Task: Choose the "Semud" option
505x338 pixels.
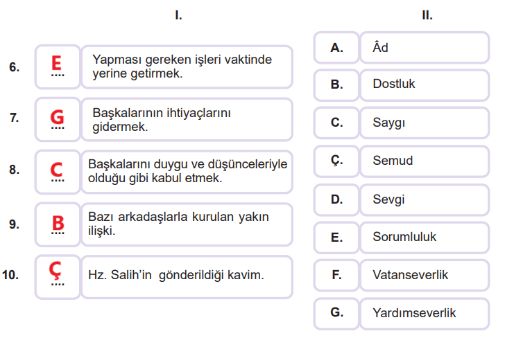Action: click(424, 161)
